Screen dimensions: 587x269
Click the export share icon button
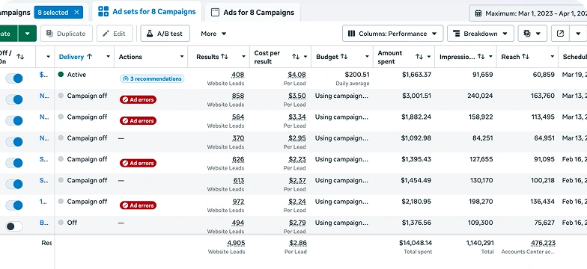coord(560,34)
